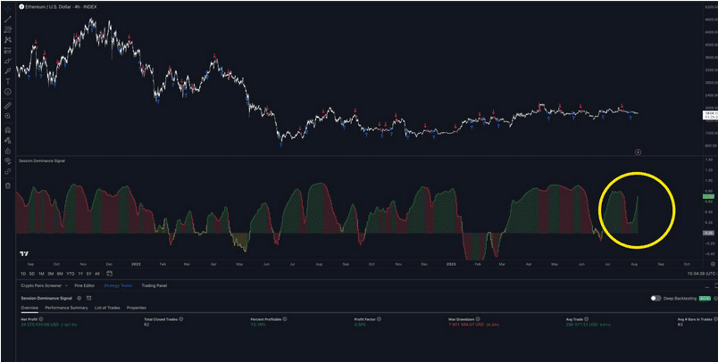Image resolution: width=718 pixels, height=362 pixels.
Task: Toggle magnet mode
Action: 8,130
